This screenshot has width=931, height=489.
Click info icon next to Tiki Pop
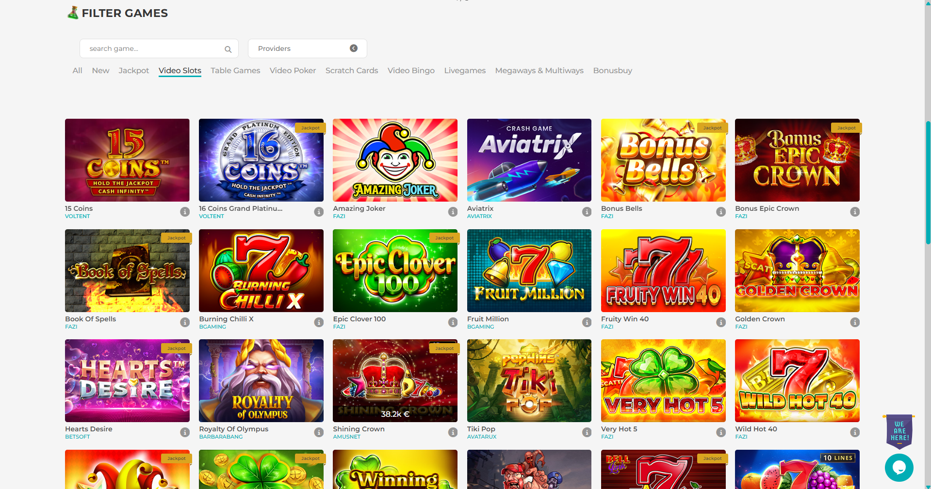pos(587,432)
